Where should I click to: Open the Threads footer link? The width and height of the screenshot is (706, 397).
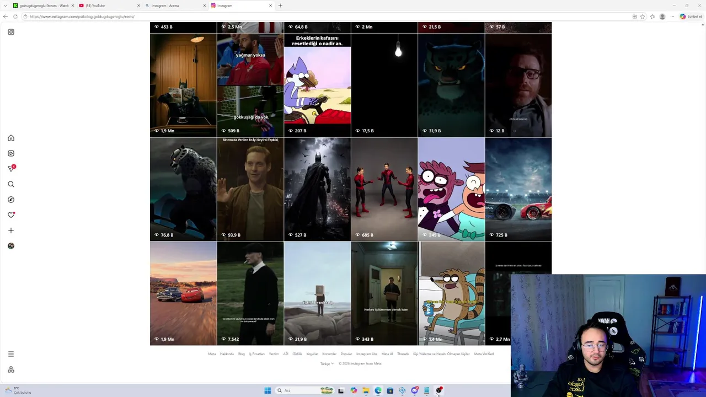(403, 354)
